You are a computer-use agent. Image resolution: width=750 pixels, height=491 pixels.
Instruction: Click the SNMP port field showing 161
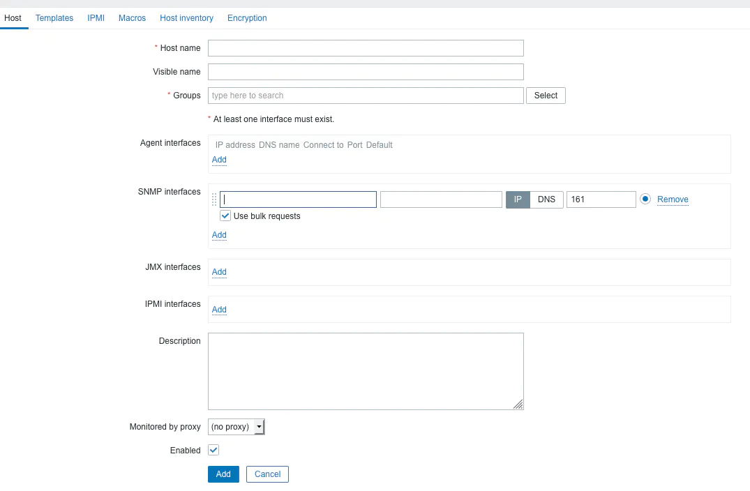601,199
